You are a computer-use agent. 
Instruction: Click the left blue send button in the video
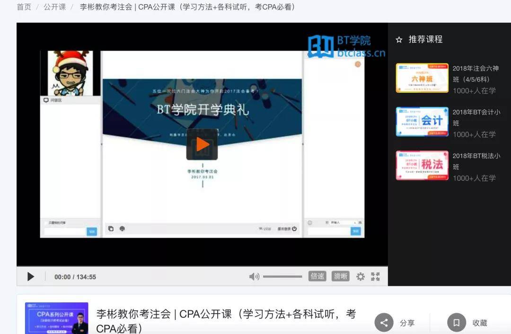tap(92, 232)
